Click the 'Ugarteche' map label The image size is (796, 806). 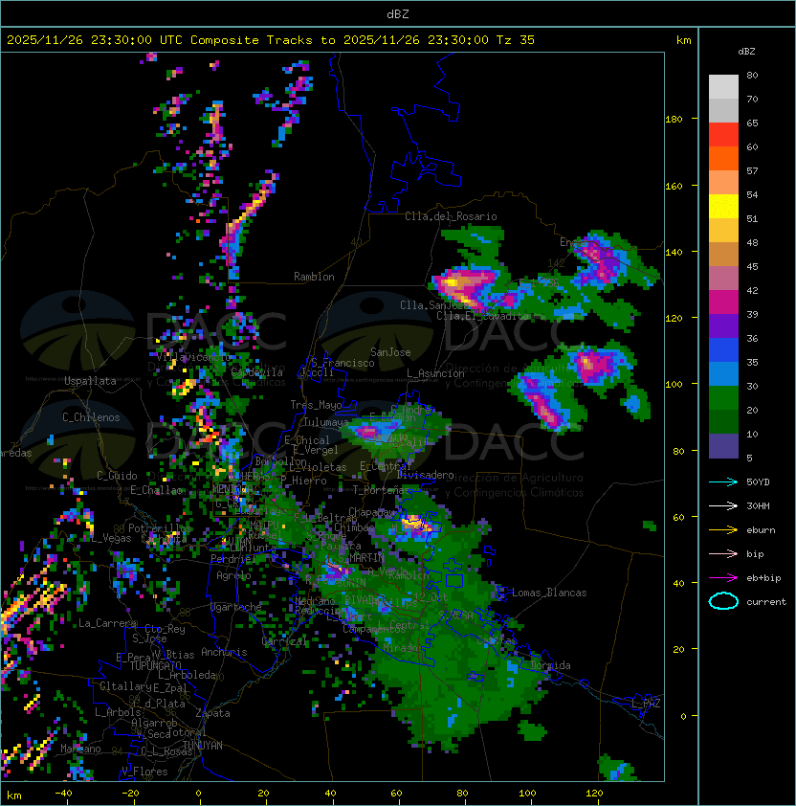[236, 607]
